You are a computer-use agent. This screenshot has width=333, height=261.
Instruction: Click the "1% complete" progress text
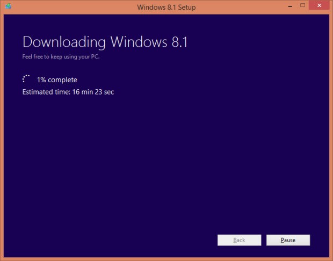pos(57,80)
